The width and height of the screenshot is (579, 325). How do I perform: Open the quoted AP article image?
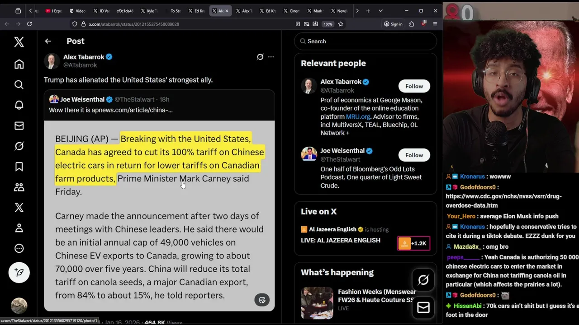(x=159, y=216)
